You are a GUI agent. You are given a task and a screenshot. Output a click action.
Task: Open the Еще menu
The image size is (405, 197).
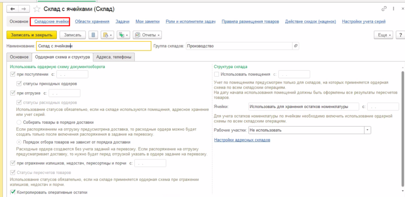384,35
